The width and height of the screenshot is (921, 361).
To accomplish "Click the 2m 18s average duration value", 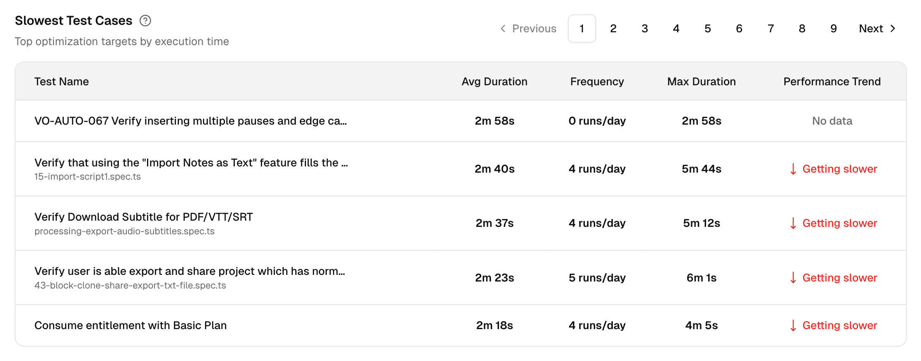I will [494, 325].
